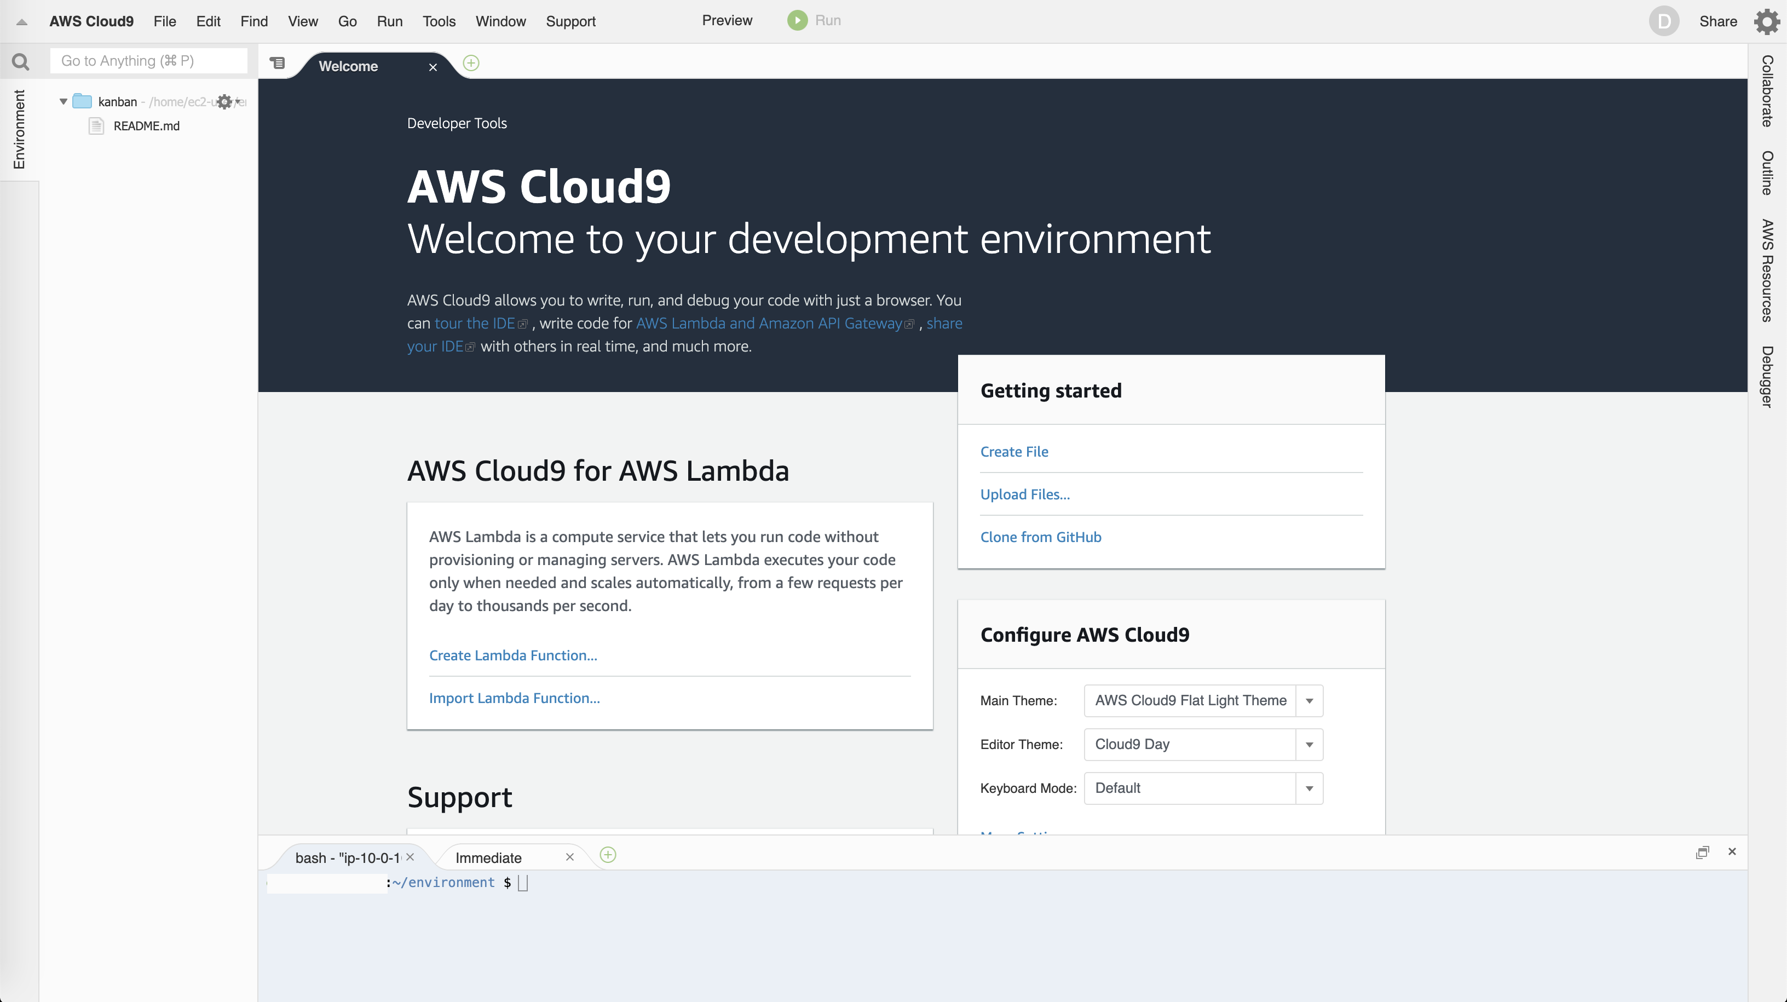Click the Create File link
The width and height of the screenshot is (1787, 1002).
click(1014, 452)
